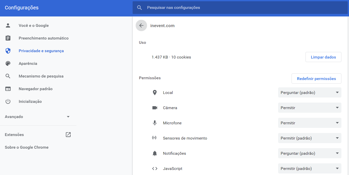Click the camera icon for Câmera
This screenshot has height=175, width=349.
point(155,108)
